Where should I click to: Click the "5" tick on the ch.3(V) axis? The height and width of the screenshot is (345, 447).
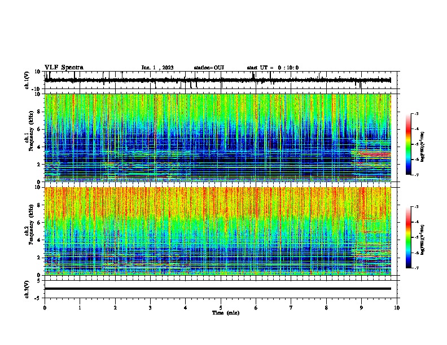click(x=39, y=281)
